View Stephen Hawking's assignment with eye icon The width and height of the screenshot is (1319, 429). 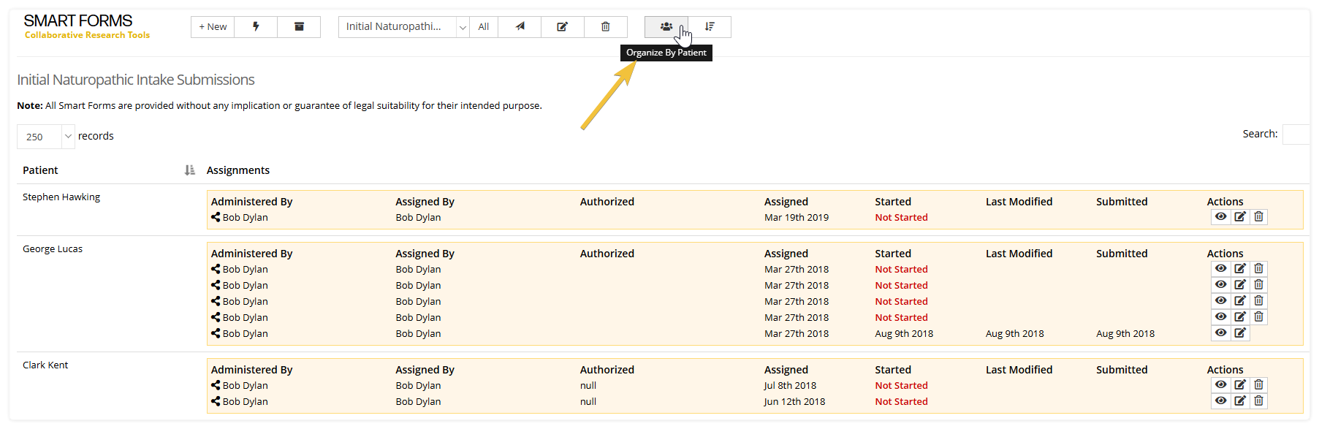click(x=1220, y=217)
